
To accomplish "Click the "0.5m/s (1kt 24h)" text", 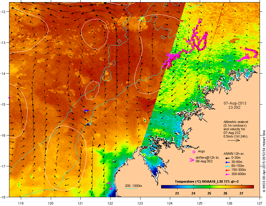I will pyautogui.click(x=235, y=137).
